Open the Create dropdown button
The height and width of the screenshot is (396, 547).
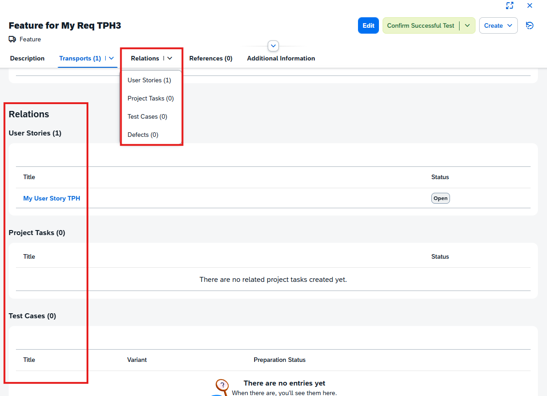498,25
